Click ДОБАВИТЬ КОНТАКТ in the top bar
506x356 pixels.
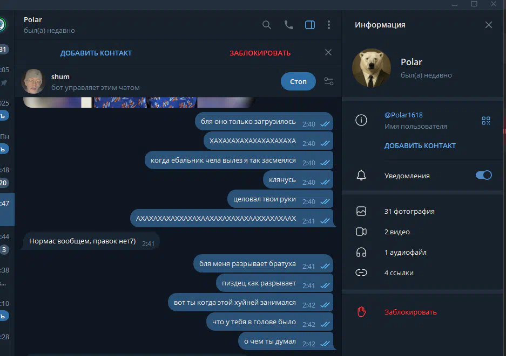tap(96, 53)
